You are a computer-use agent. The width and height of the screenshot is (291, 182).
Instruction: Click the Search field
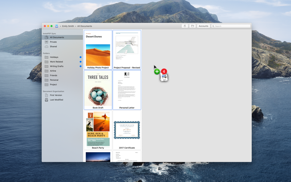pos(231,26)
